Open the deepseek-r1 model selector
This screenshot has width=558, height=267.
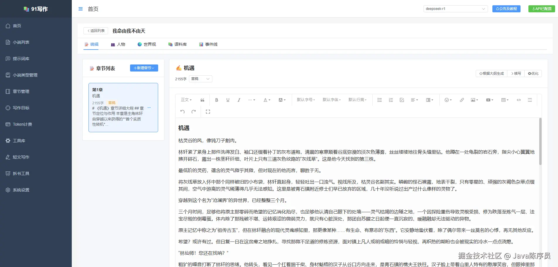(x=455, y=9)
